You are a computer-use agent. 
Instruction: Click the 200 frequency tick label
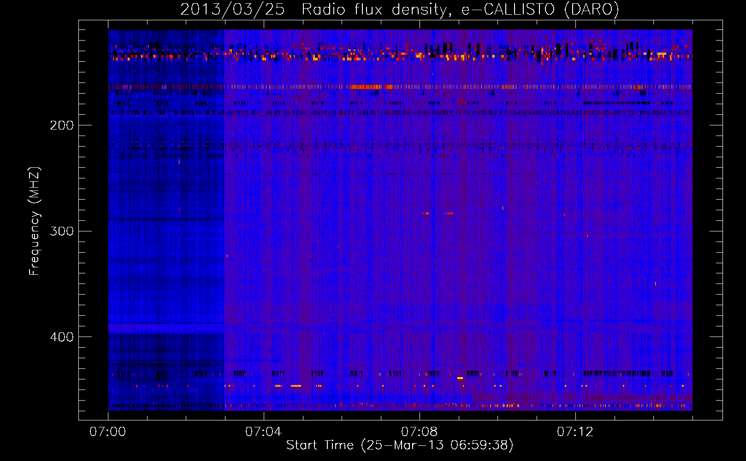(62, 125)
